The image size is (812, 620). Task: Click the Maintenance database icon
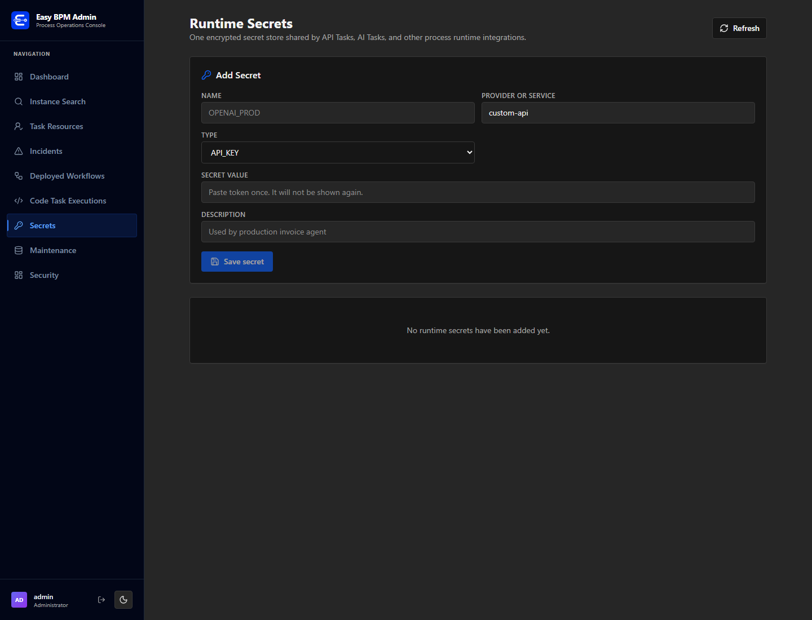coord(19,250)
